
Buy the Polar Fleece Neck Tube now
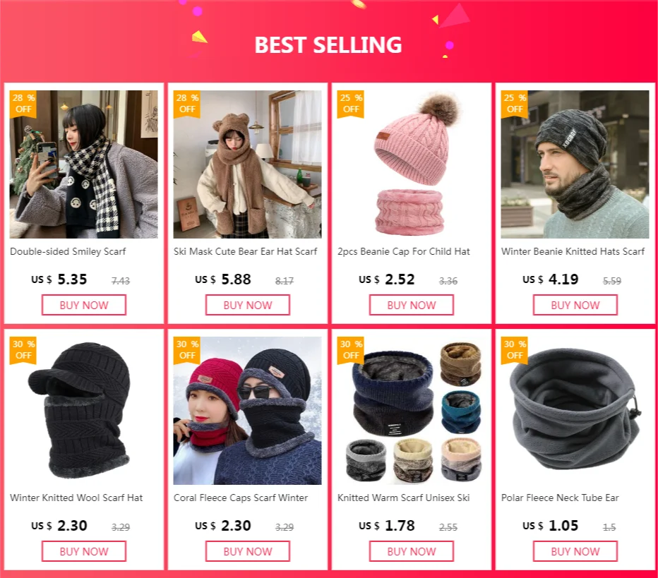click(x=575, y=551)
